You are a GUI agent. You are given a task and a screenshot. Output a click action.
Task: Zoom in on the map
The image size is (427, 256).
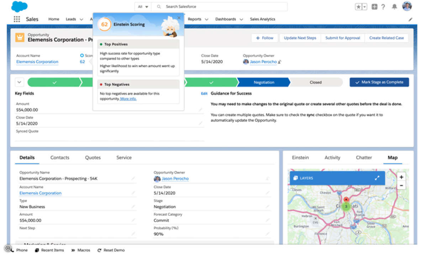[401, 177]
